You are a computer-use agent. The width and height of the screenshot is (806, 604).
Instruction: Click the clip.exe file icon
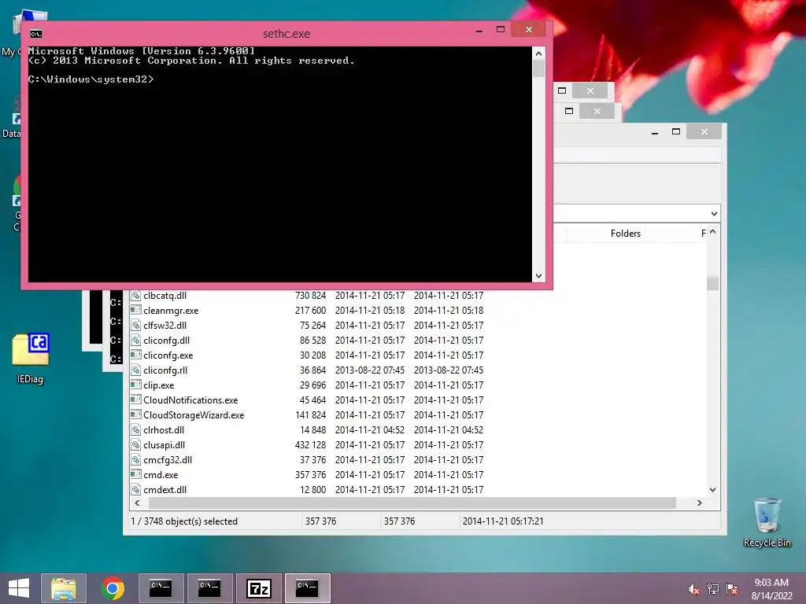point(135,385)
